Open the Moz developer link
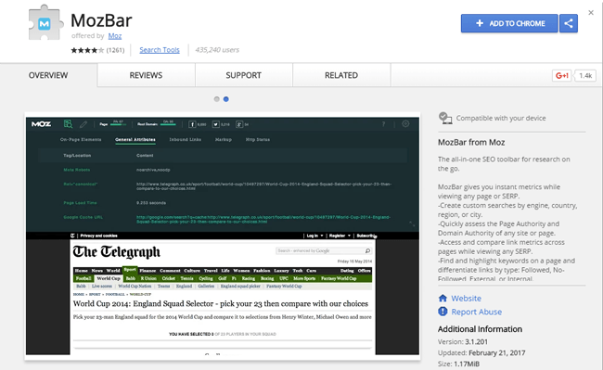This screenshot has height=370, width=603. tap(115, 36)
